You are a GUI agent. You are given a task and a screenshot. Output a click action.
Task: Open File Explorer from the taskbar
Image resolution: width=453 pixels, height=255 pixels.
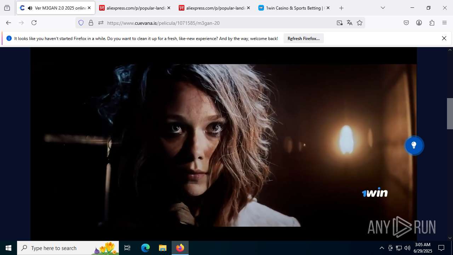click(162, 248)
